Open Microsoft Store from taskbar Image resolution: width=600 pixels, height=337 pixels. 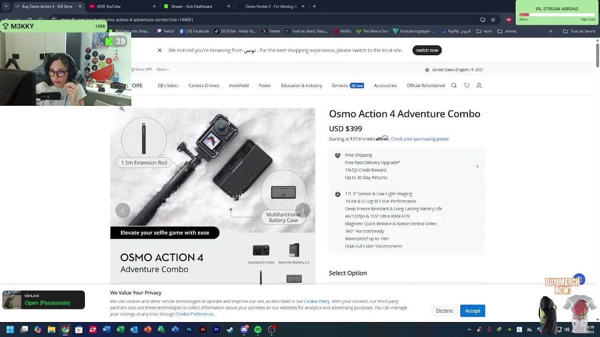pyautogui.click(x=79, y=330)
